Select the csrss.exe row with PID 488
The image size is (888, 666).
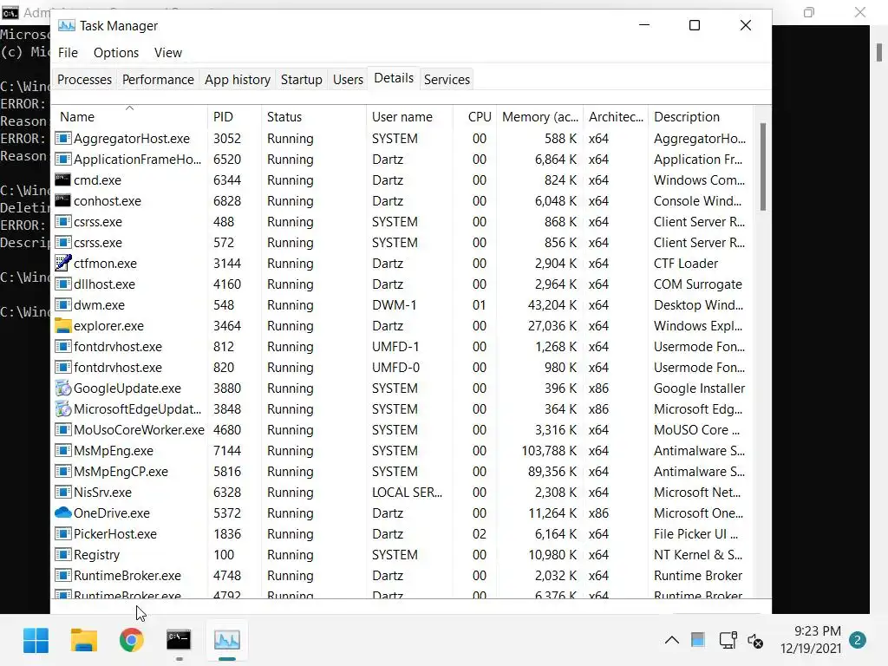402,222
